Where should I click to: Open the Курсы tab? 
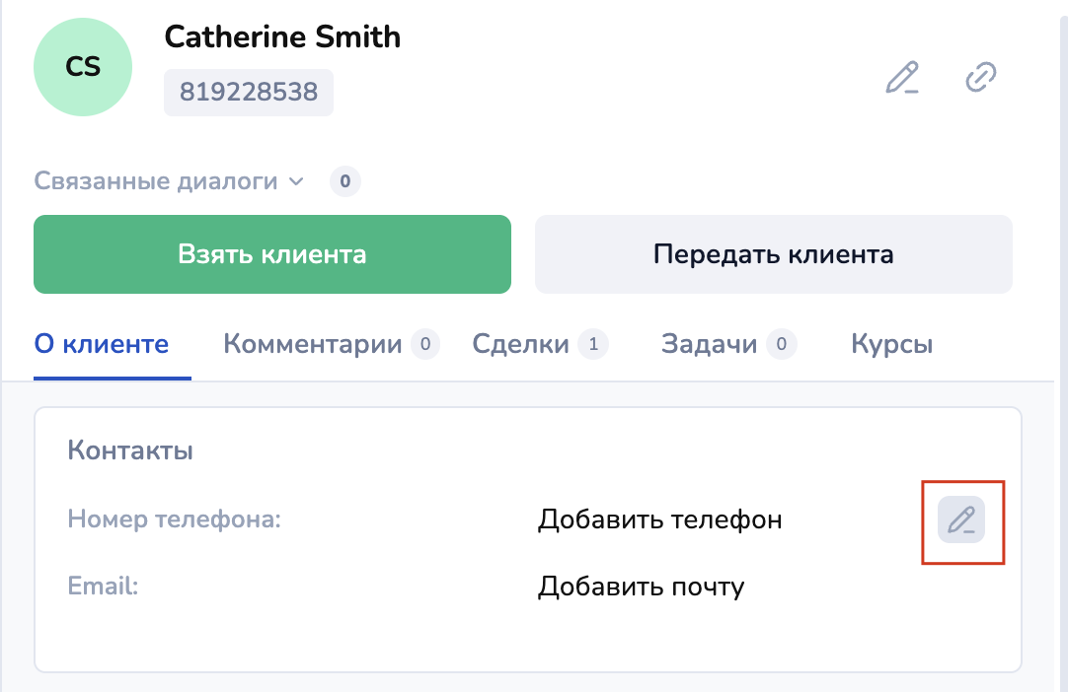(891, 344)
